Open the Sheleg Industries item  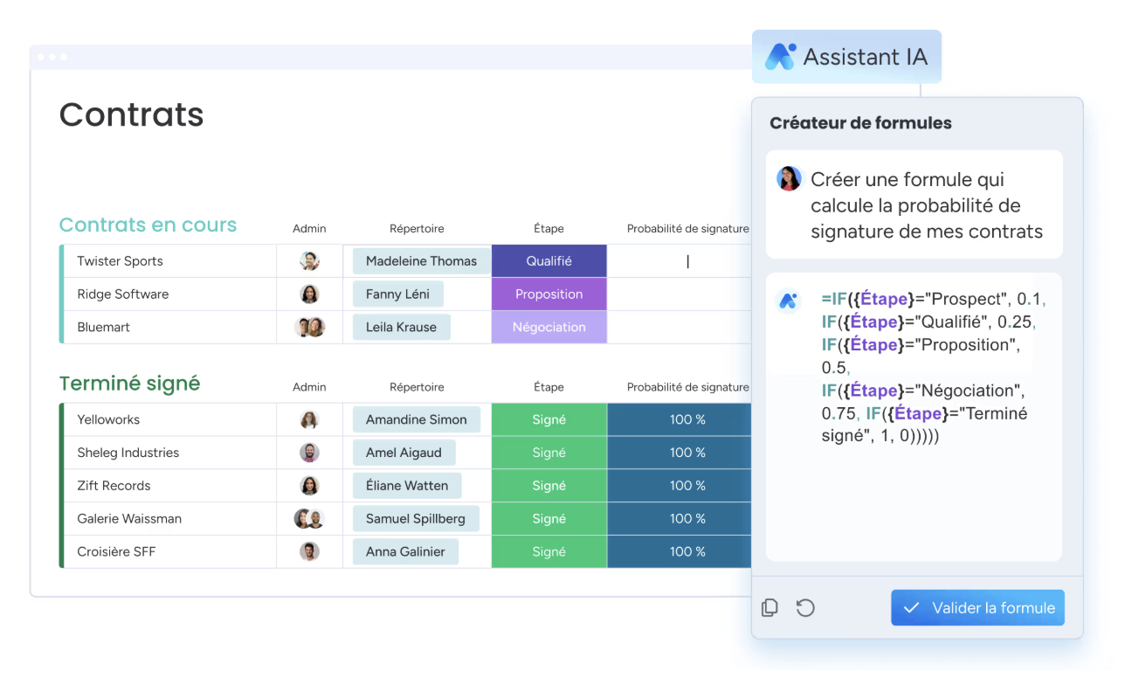(128, 453)
